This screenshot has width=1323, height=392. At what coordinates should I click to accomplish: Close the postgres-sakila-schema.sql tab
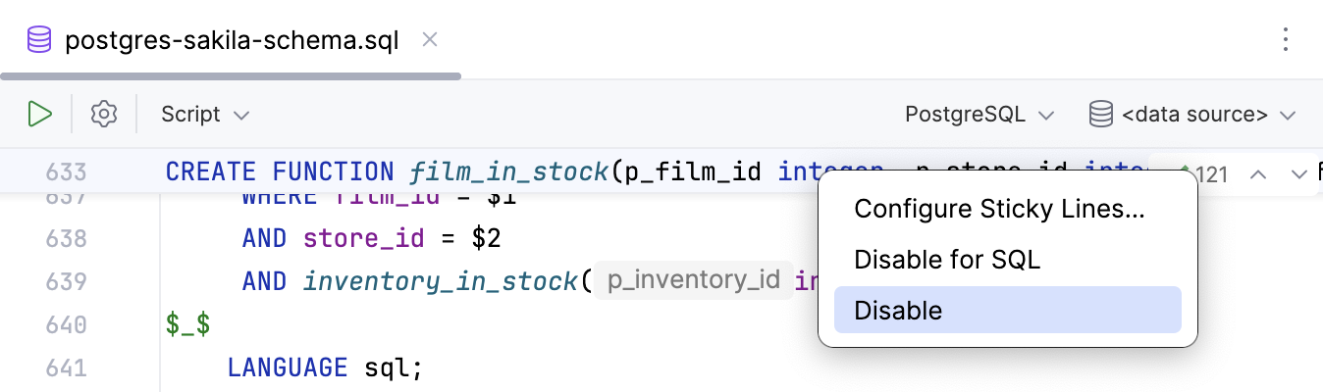point(429,40)
